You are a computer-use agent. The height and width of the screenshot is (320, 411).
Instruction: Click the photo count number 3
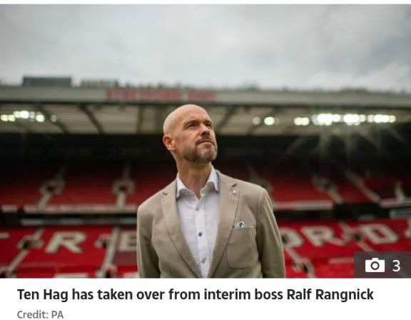396,266
